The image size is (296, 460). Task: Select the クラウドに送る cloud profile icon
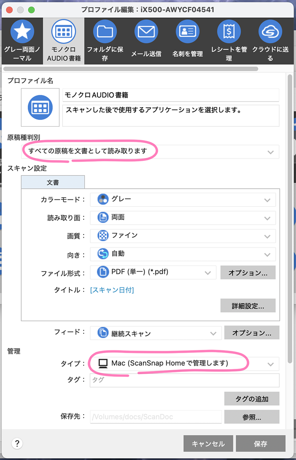tap(270, 31)
